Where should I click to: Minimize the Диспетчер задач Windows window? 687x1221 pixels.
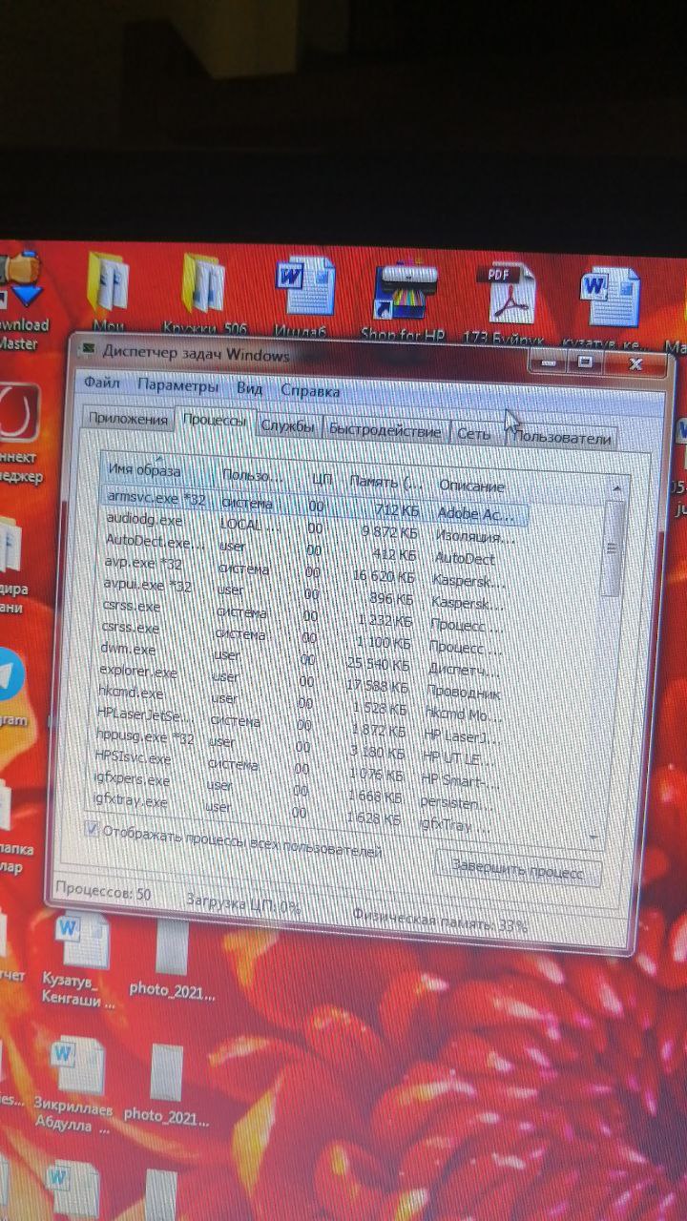[x=547, y=361]
